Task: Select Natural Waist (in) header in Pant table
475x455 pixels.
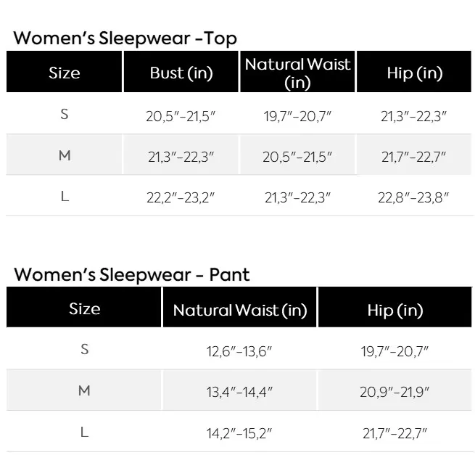Action: (x=240, y=311)
